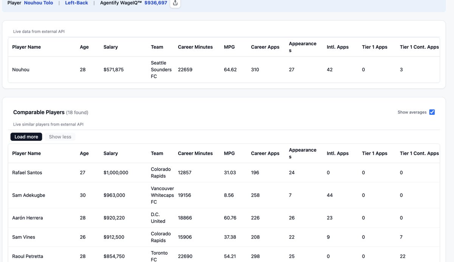Select the Tier 1 Apps column header
This screenshot has height=262, width=454.
pyautogui.click(x=375, y=153)
